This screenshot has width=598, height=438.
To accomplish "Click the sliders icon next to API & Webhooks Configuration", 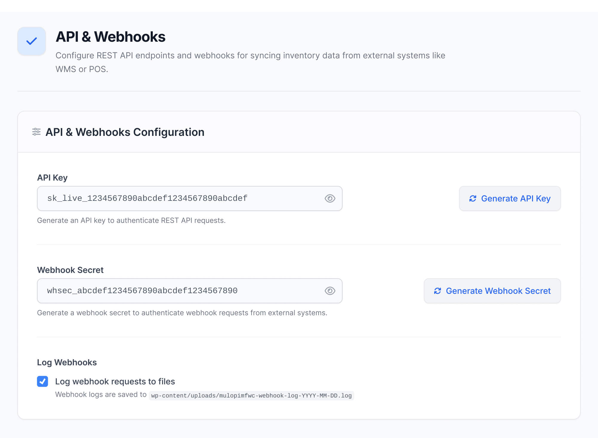I will click(x=36, y=132).
